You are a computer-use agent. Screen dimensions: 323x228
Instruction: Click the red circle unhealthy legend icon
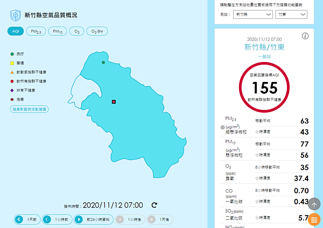tap(12, 81)
